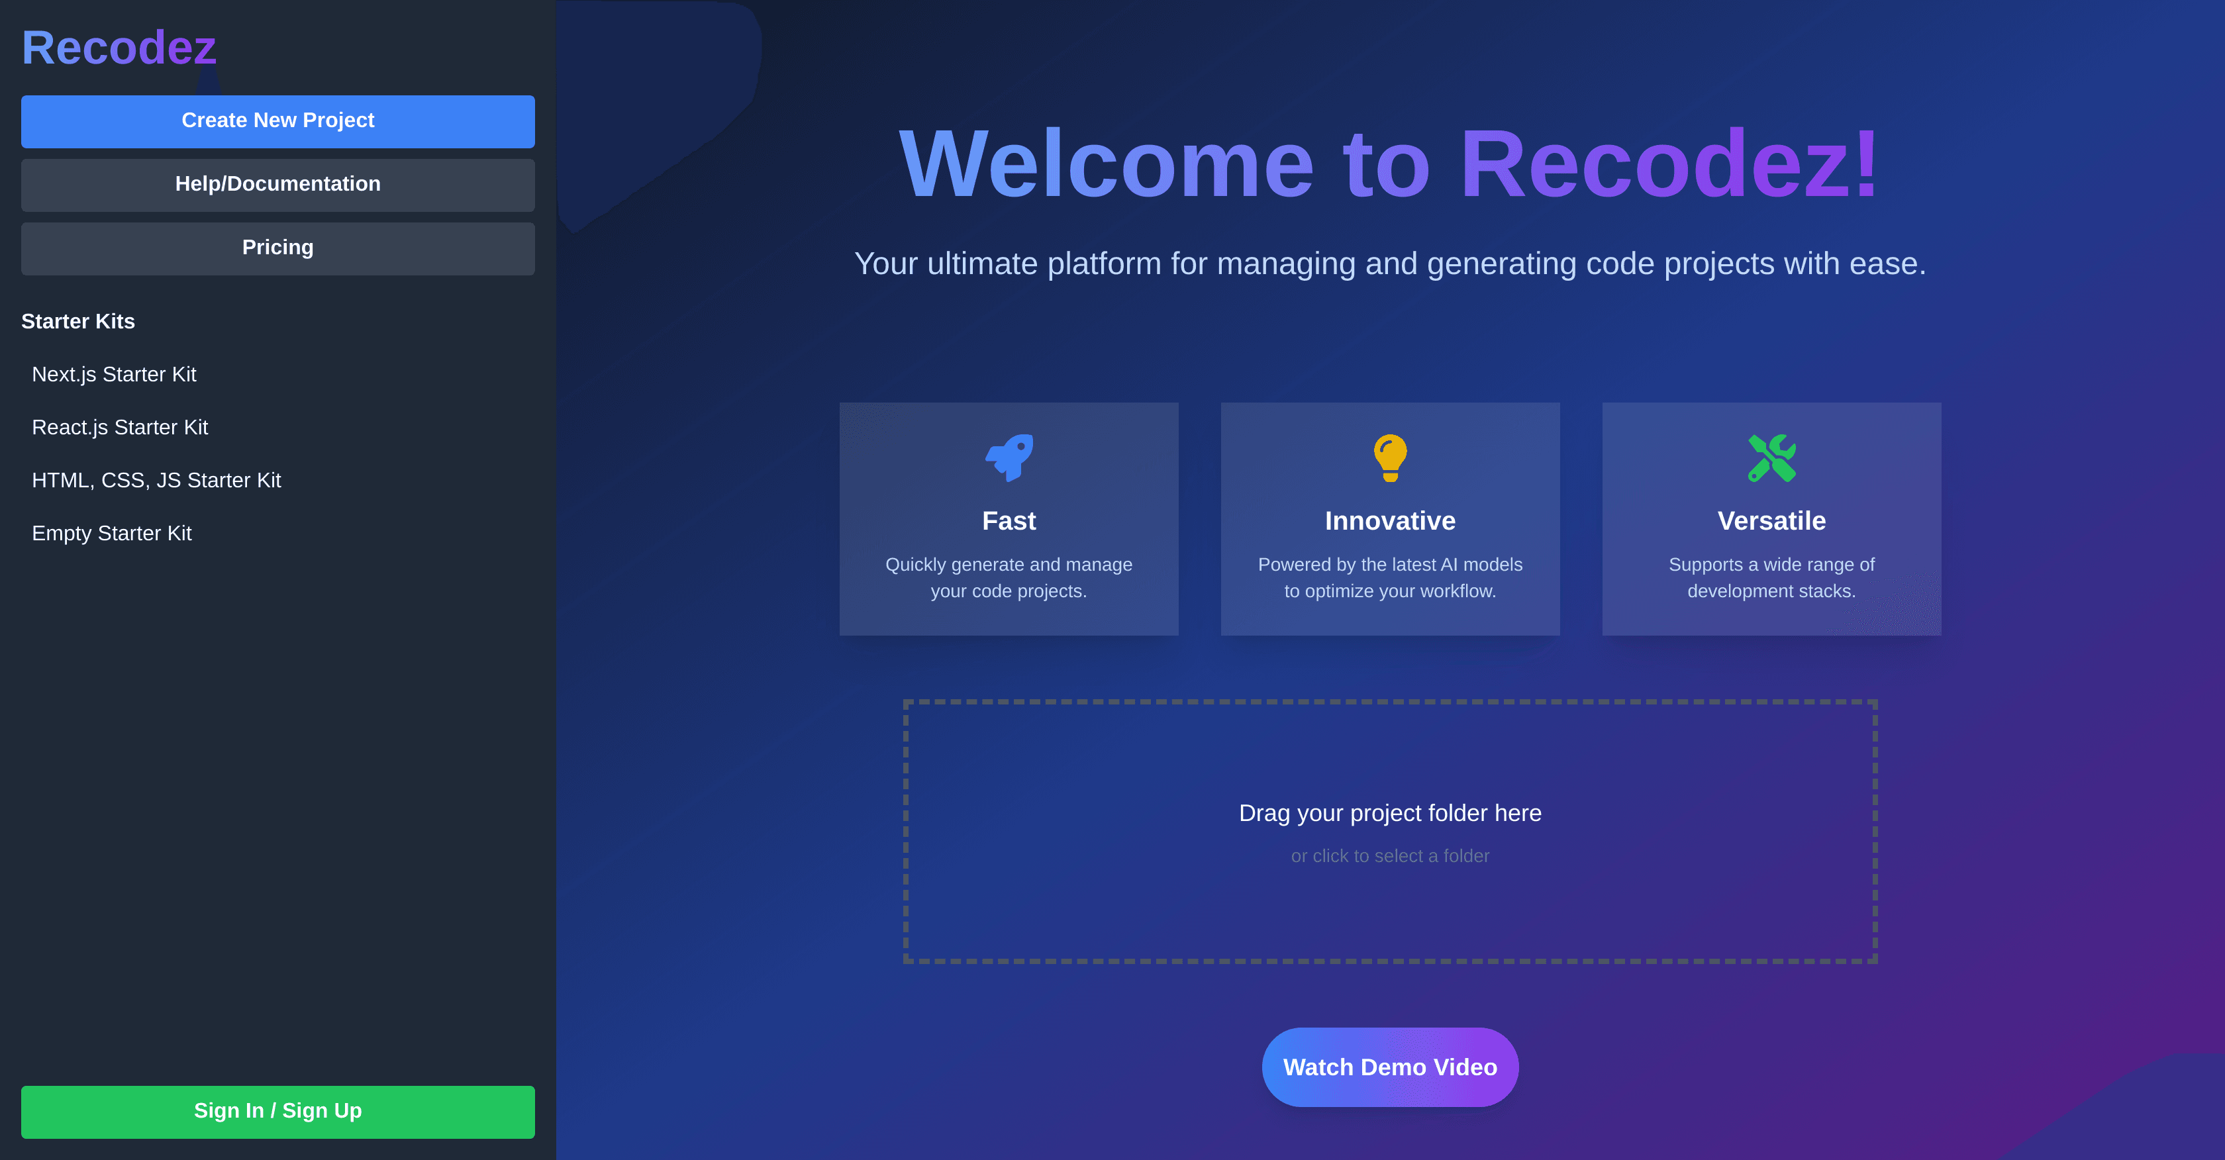Screen dimensions: 2225x1160
Task: Click the Starter Kits section header
Action: 79,321
